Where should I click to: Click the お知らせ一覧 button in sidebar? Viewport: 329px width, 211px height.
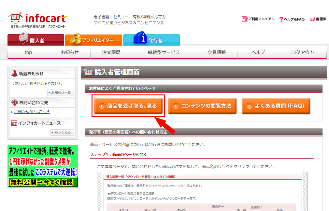pos(60,93)
